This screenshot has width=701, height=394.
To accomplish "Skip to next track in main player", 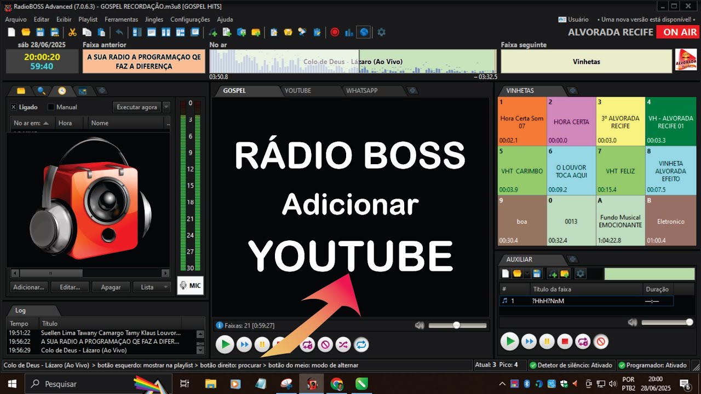I will click(x=244, y=344).
